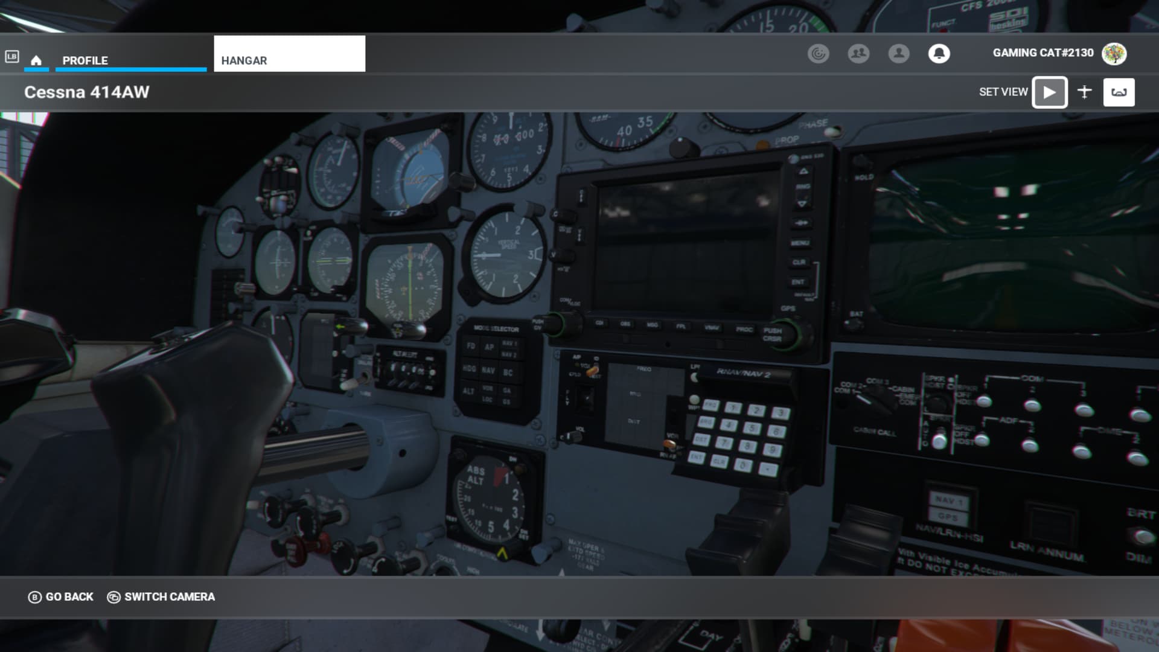Click the Set View play button
The image size is (1159, 652).
1050,92
